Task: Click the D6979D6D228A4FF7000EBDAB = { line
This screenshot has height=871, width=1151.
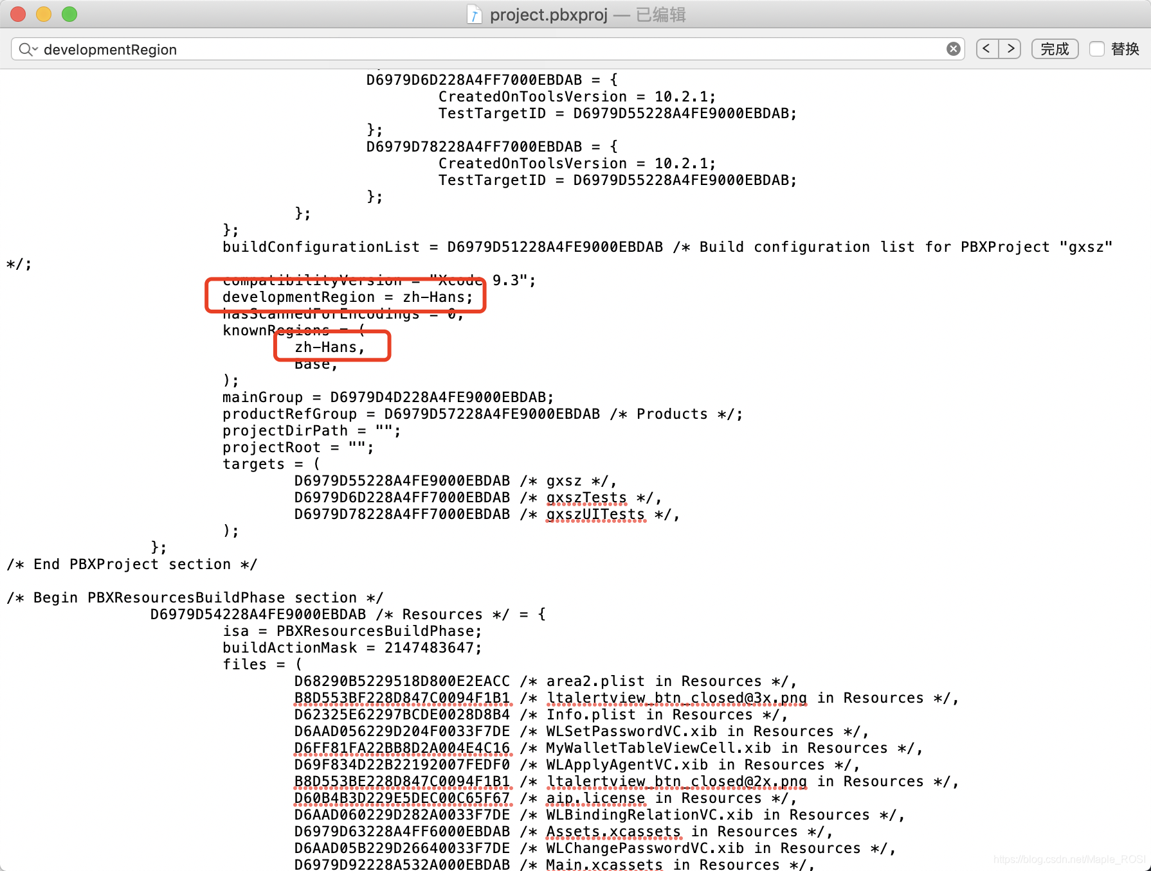Action: point(492,80)
